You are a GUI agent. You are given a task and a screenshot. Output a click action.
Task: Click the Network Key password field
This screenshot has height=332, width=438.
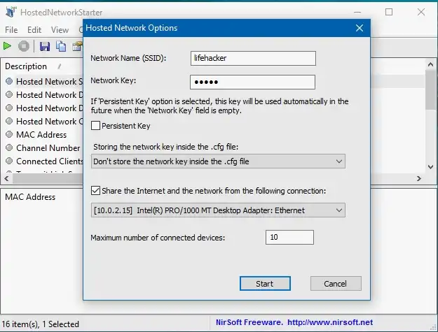click(252, 82)
